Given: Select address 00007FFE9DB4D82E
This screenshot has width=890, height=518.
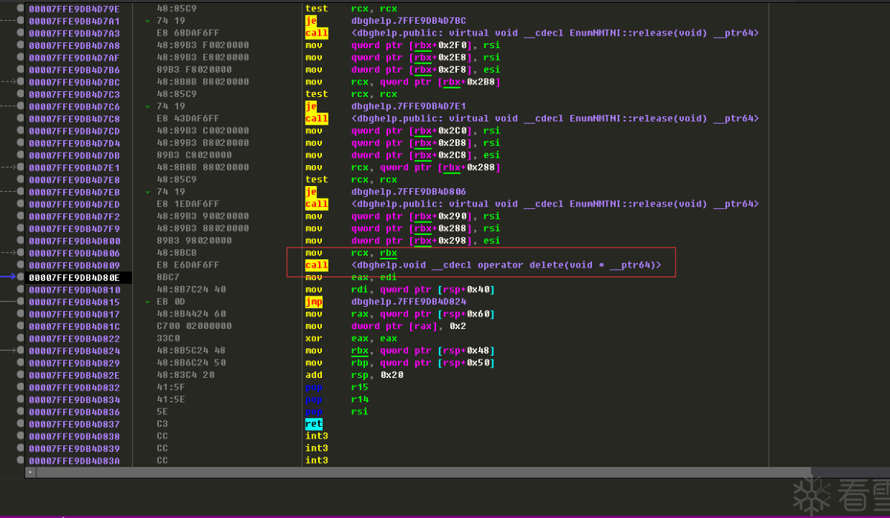Looking at the screenshot, I should [x=74, y=375].
